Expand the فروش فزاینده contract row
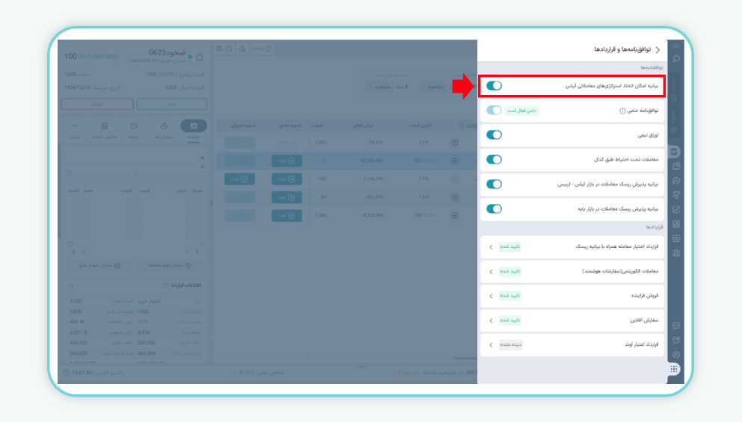Image resolution: width=742 pixels, height=422 pixels. [491, 296]
